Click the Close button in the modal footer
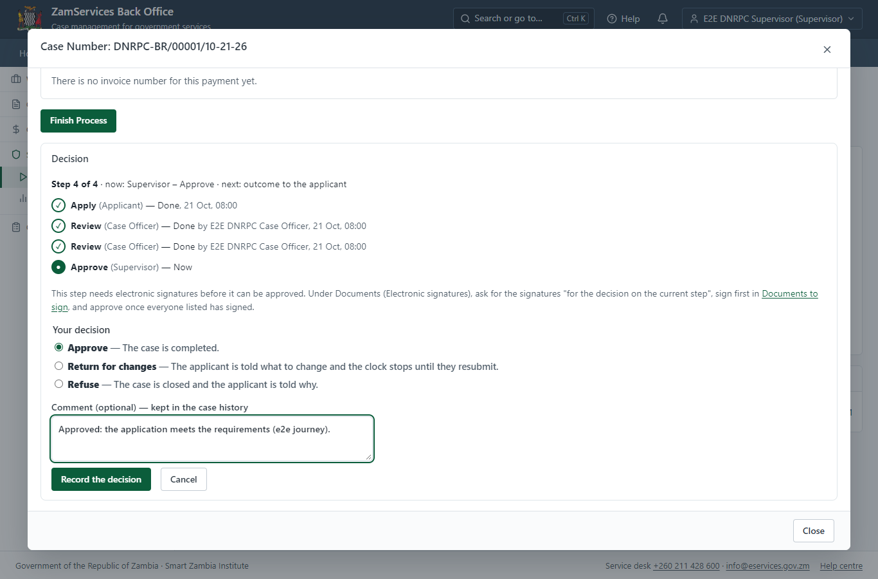This screenshot has height=579, width=878. (814, 531)
